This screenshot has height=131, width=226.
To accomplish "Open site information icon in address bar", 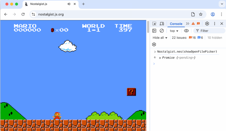I will pyautogui.click(x=33, y=14).
